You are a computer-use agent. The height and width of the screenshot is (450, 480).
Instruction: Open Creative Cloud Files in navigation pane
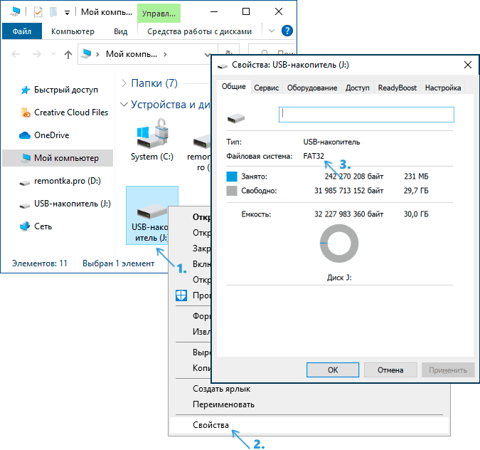[70, 112]
